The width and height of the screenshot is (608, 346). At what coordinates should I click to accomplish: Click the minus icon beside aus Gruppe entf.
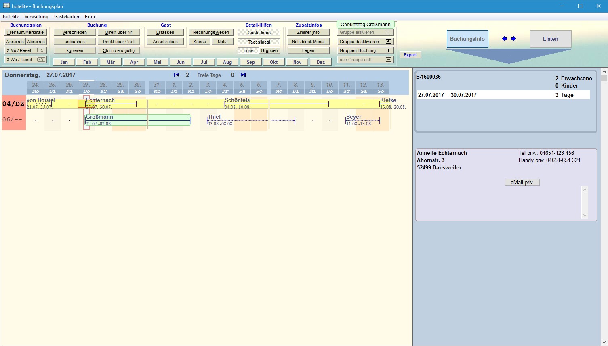tap(388, 60)
